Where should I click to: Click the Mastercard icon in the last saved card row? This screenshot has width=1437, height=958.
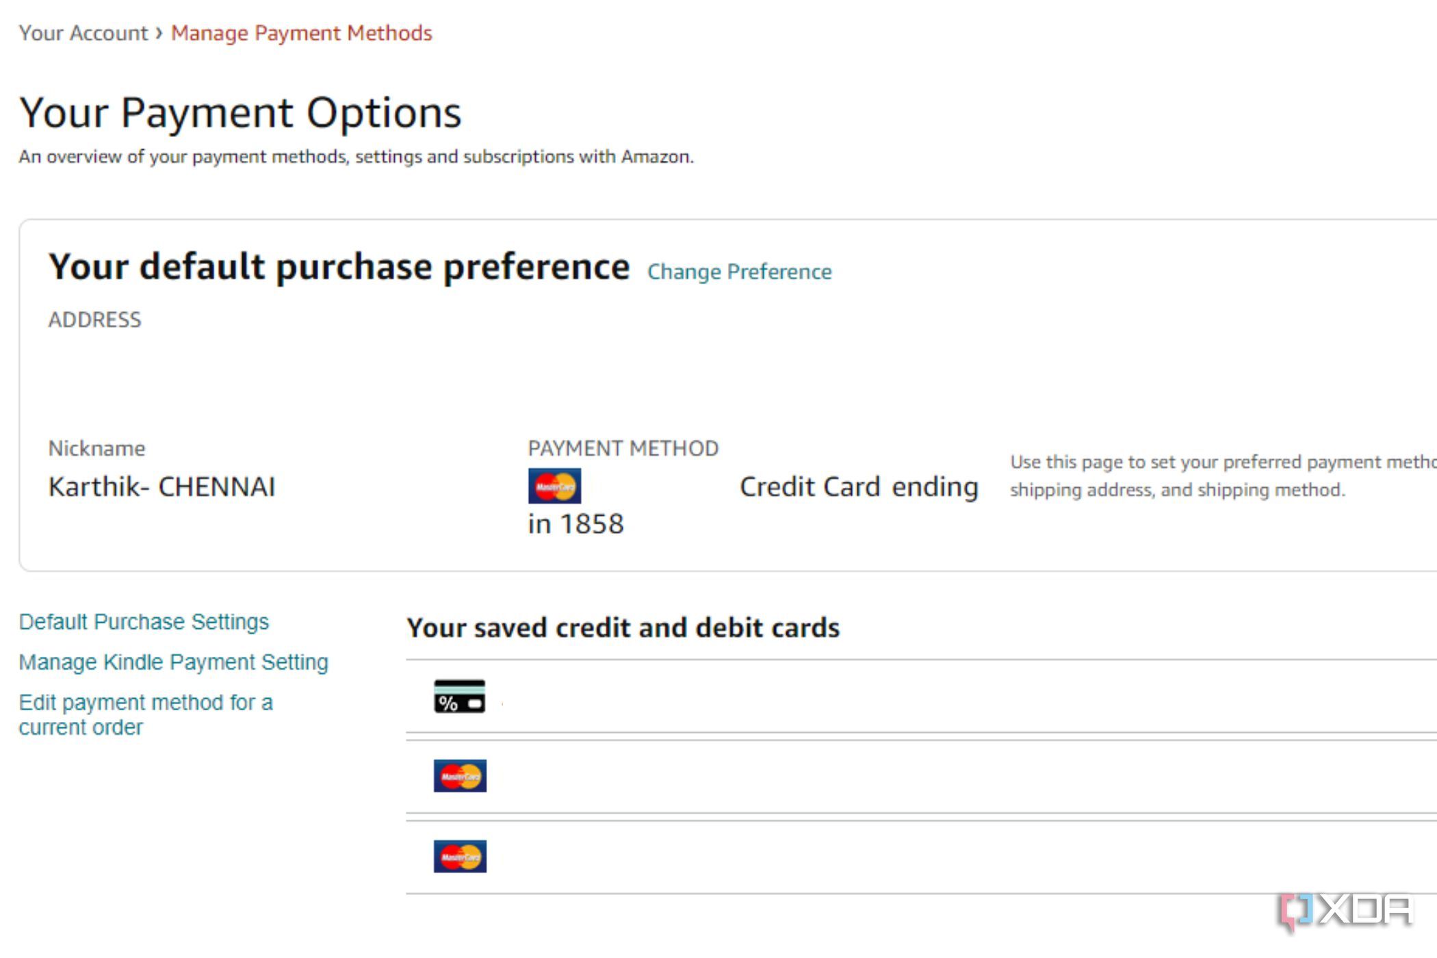click(x=460, y=857)
